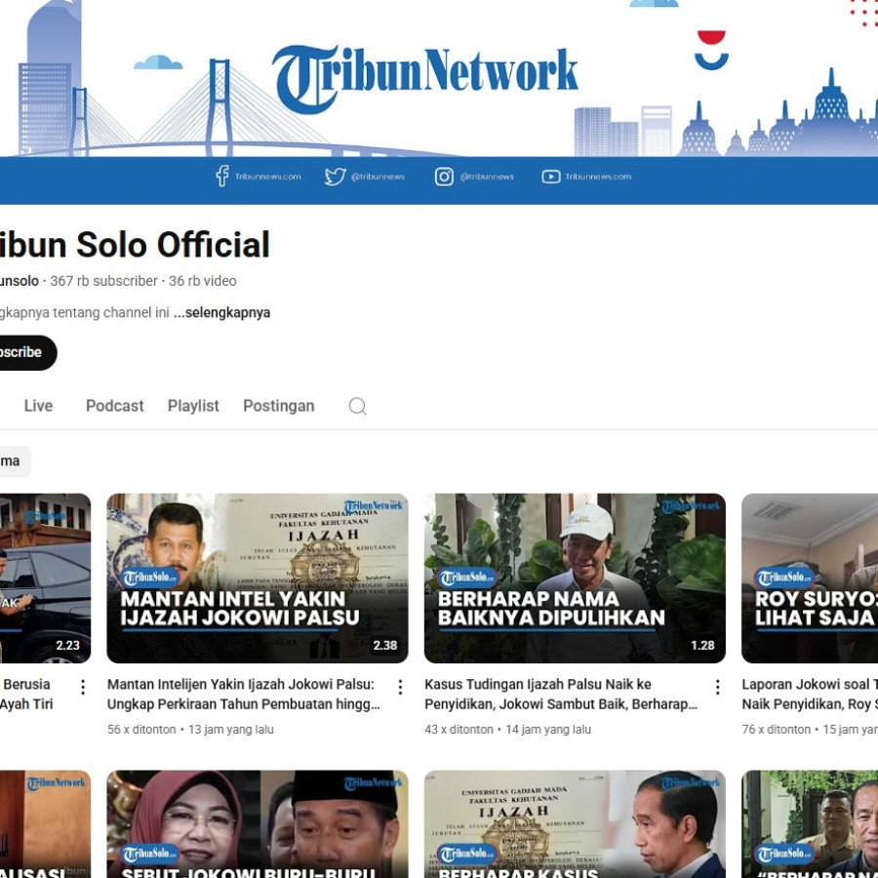Click the '36 rb video' count text
878x878 pixels.
[x=203, y=281]
